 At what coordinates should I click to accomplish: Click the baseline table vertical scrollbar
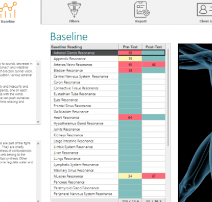tap(168, 98)
